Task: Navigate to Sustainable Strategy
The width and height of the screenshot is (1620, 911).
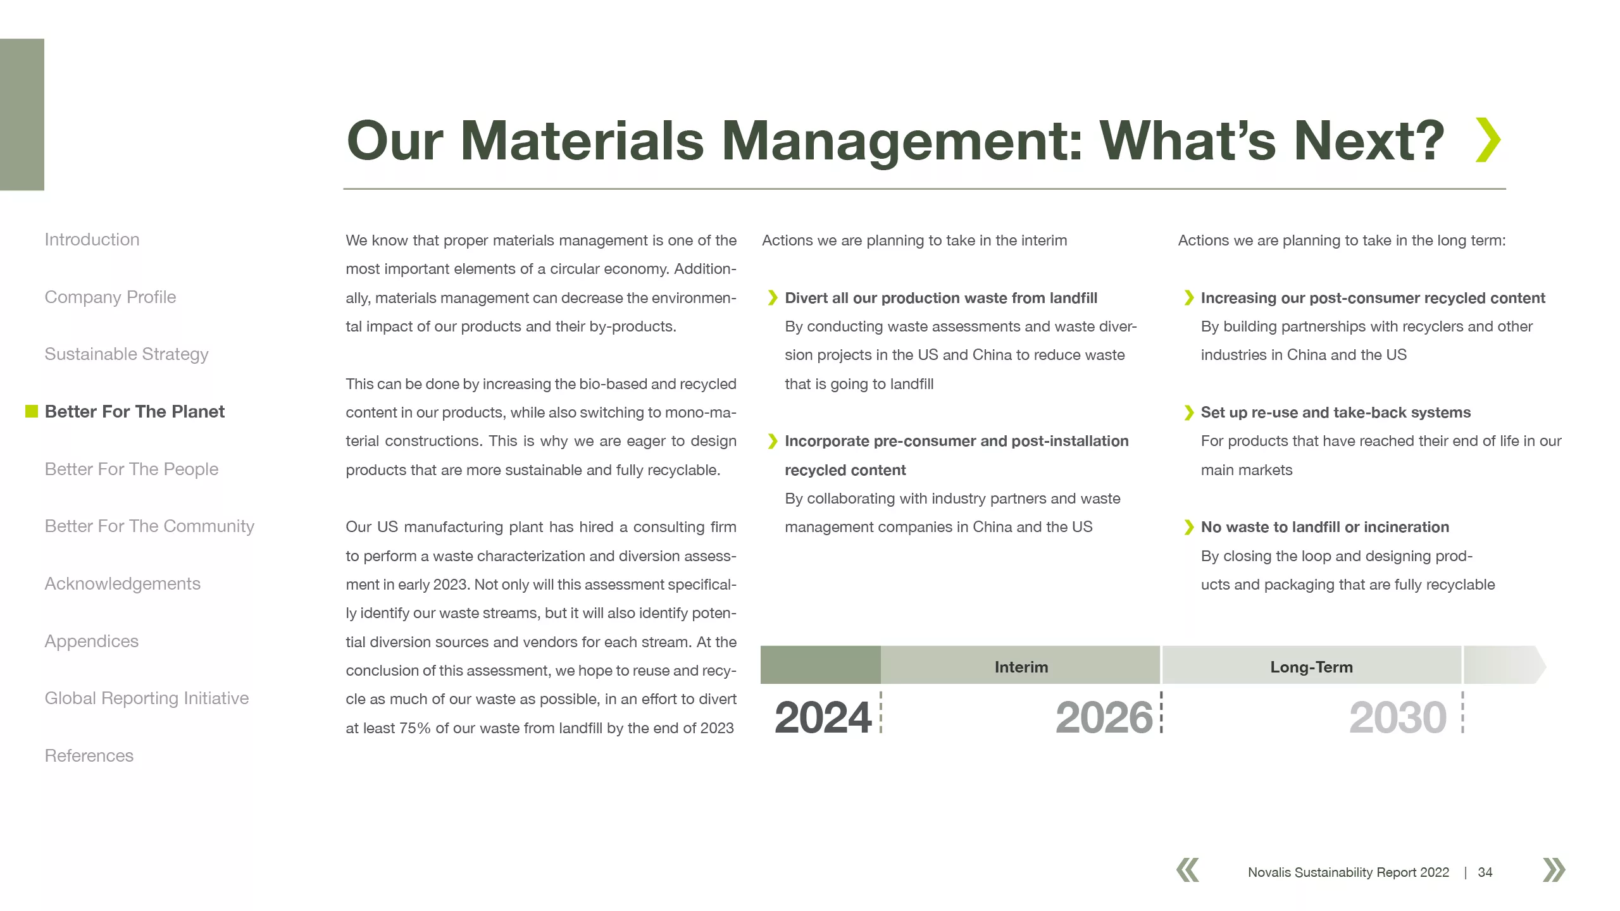Action: pyautogui.click(x=127, y=354)
